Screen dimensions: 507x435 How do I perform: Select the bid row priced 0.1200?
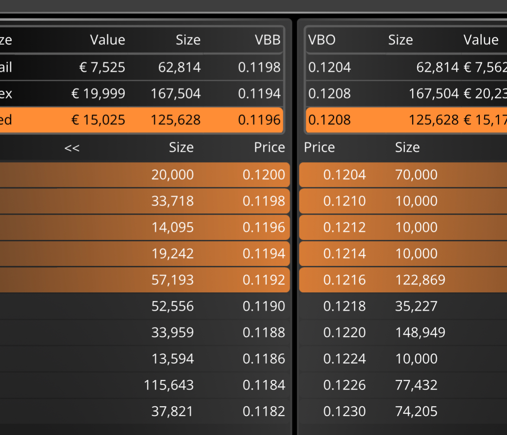click(145, 175)
